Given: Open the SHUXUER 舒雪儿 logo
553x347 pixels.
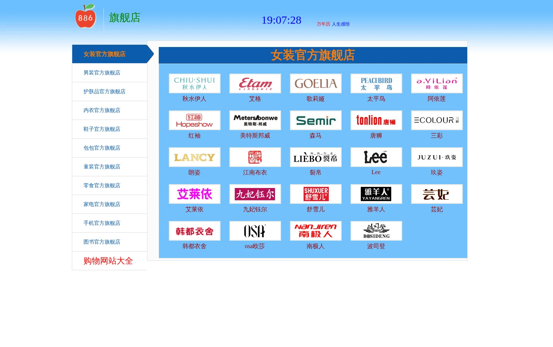Looking at the screenshot, I should coord(316,194).
